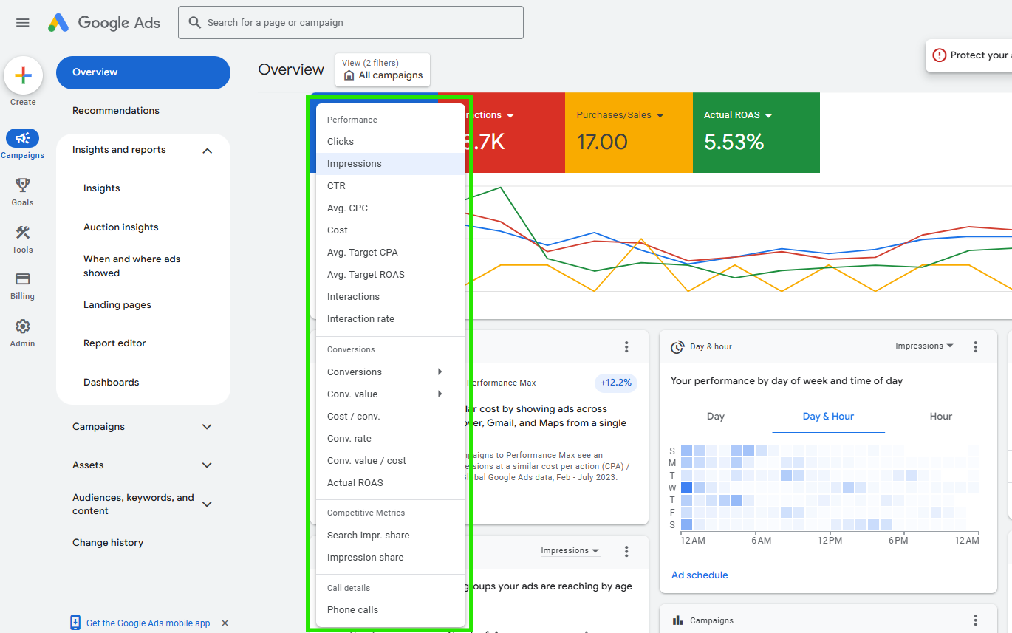Screen dimensions: 1012x633
Task: Open options on the age demographics card
Action: 626,551
